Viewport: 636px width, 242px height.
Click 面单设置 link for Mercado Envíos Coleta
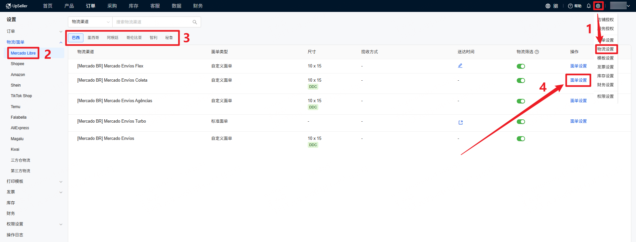(x=578, y=80)
